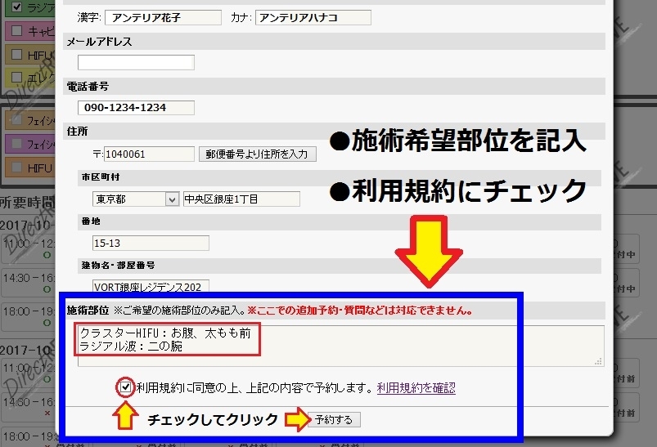Open the 利用規約を確認 link
The image size is (657, 447).
pyautogui.click(x=416, y=388)
